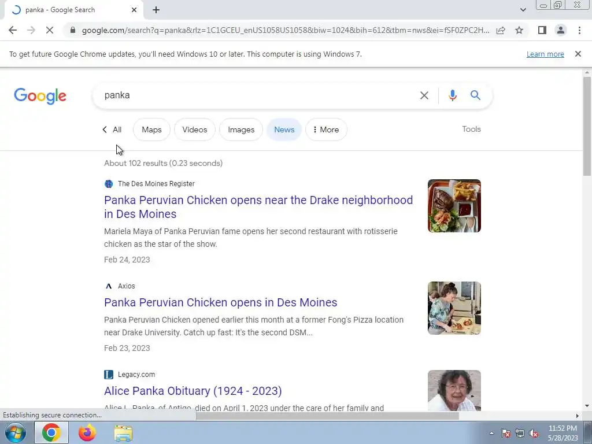592x444 pixels.
Task: Click the Legacy.com favicon
Action: (109, 375)
